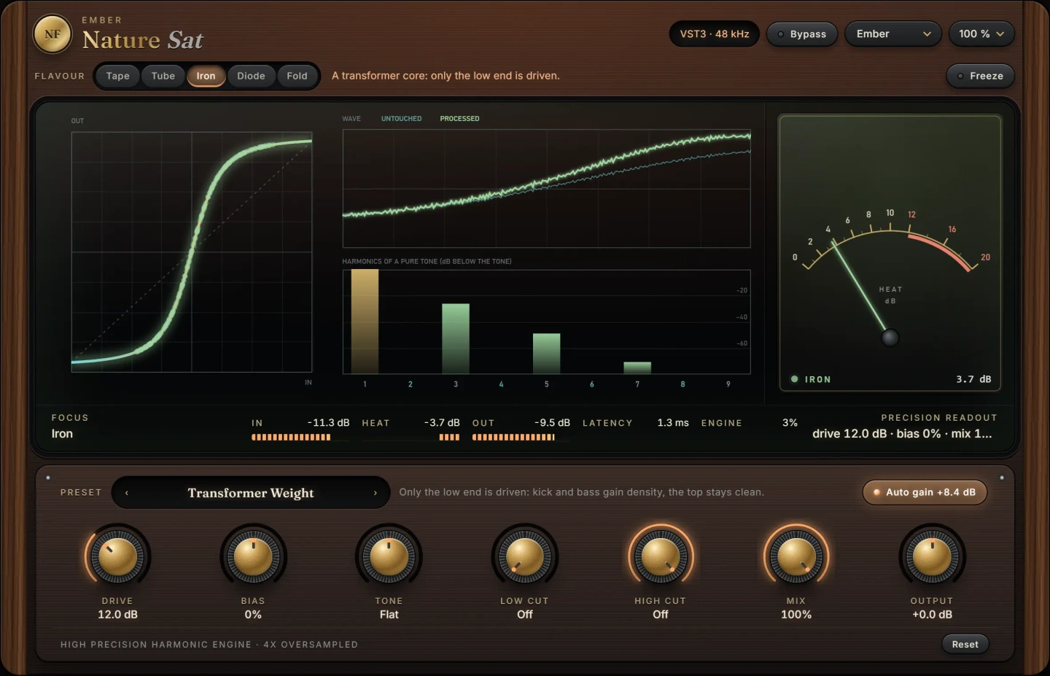Click the Tone knob
The width and height of the screenshot is (1050, 676).
tap(389, 557)
